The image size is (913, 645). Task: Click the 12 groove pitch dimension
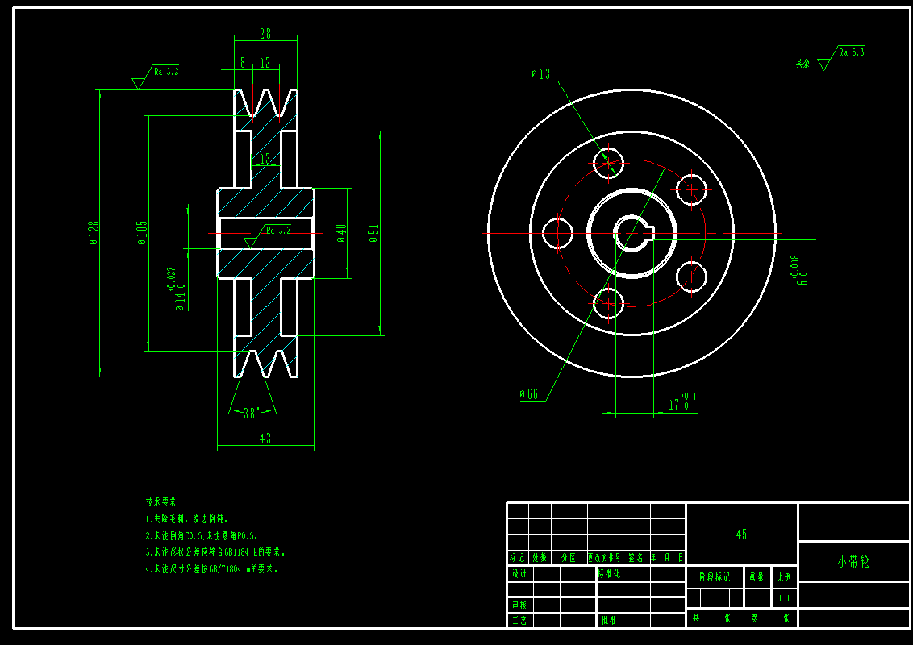pyautogui.click(x=265, y=62)
